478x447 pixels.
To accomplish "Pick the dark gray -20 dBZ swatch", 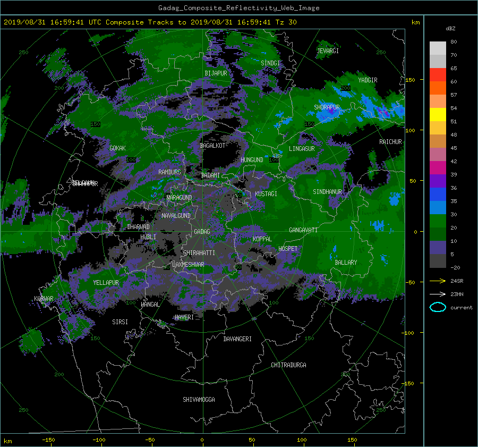I will (438, 261).
